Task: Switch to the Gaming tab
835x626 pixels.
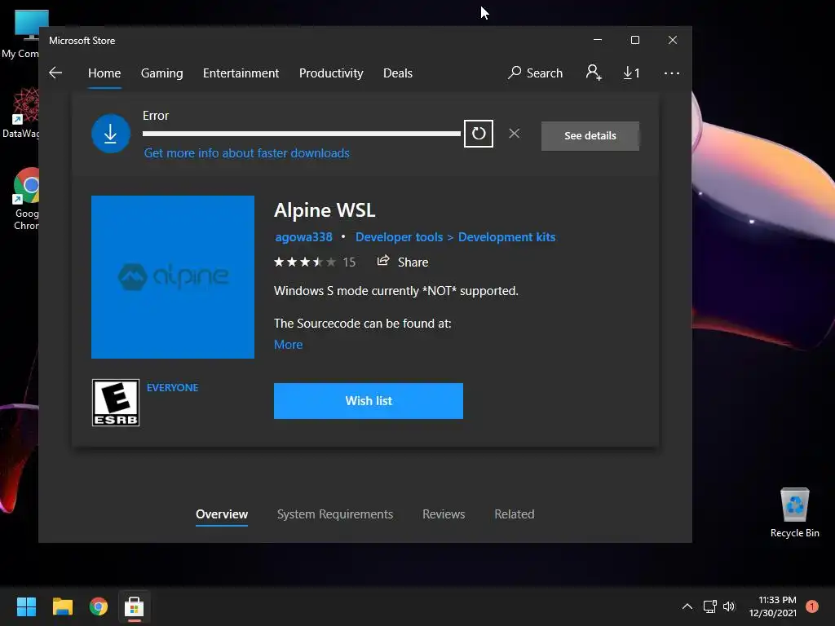Action: [x=162, y=73]
